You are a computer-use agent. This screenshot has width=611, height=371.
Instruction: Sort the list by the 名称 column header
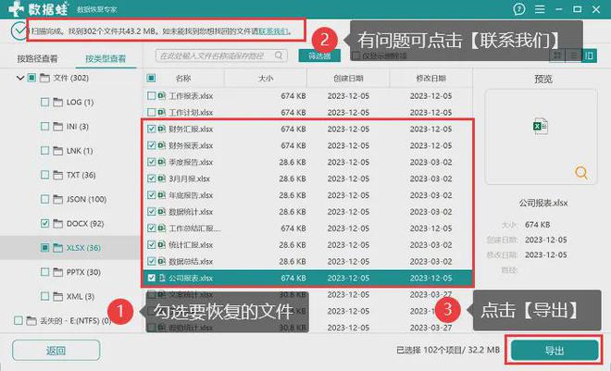click(182, 79)
